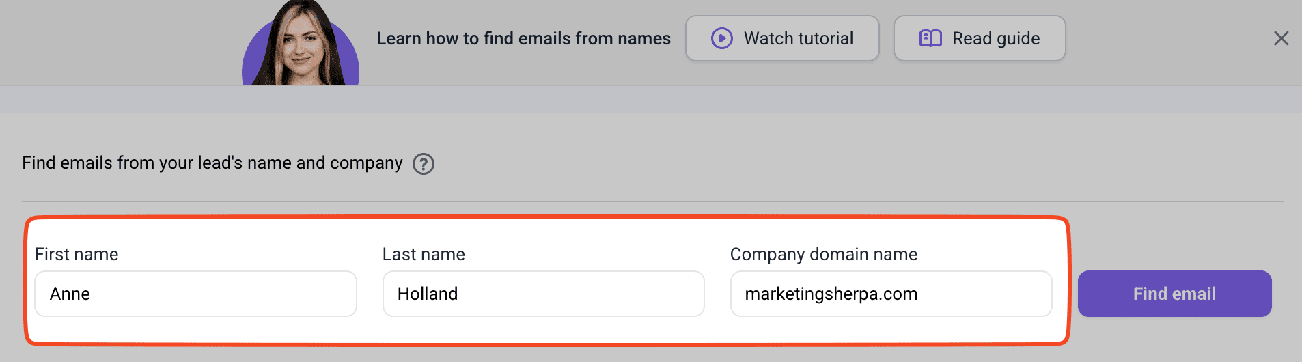Place cursor on the text 'marketingsherpa.com'

pos(831,294)
